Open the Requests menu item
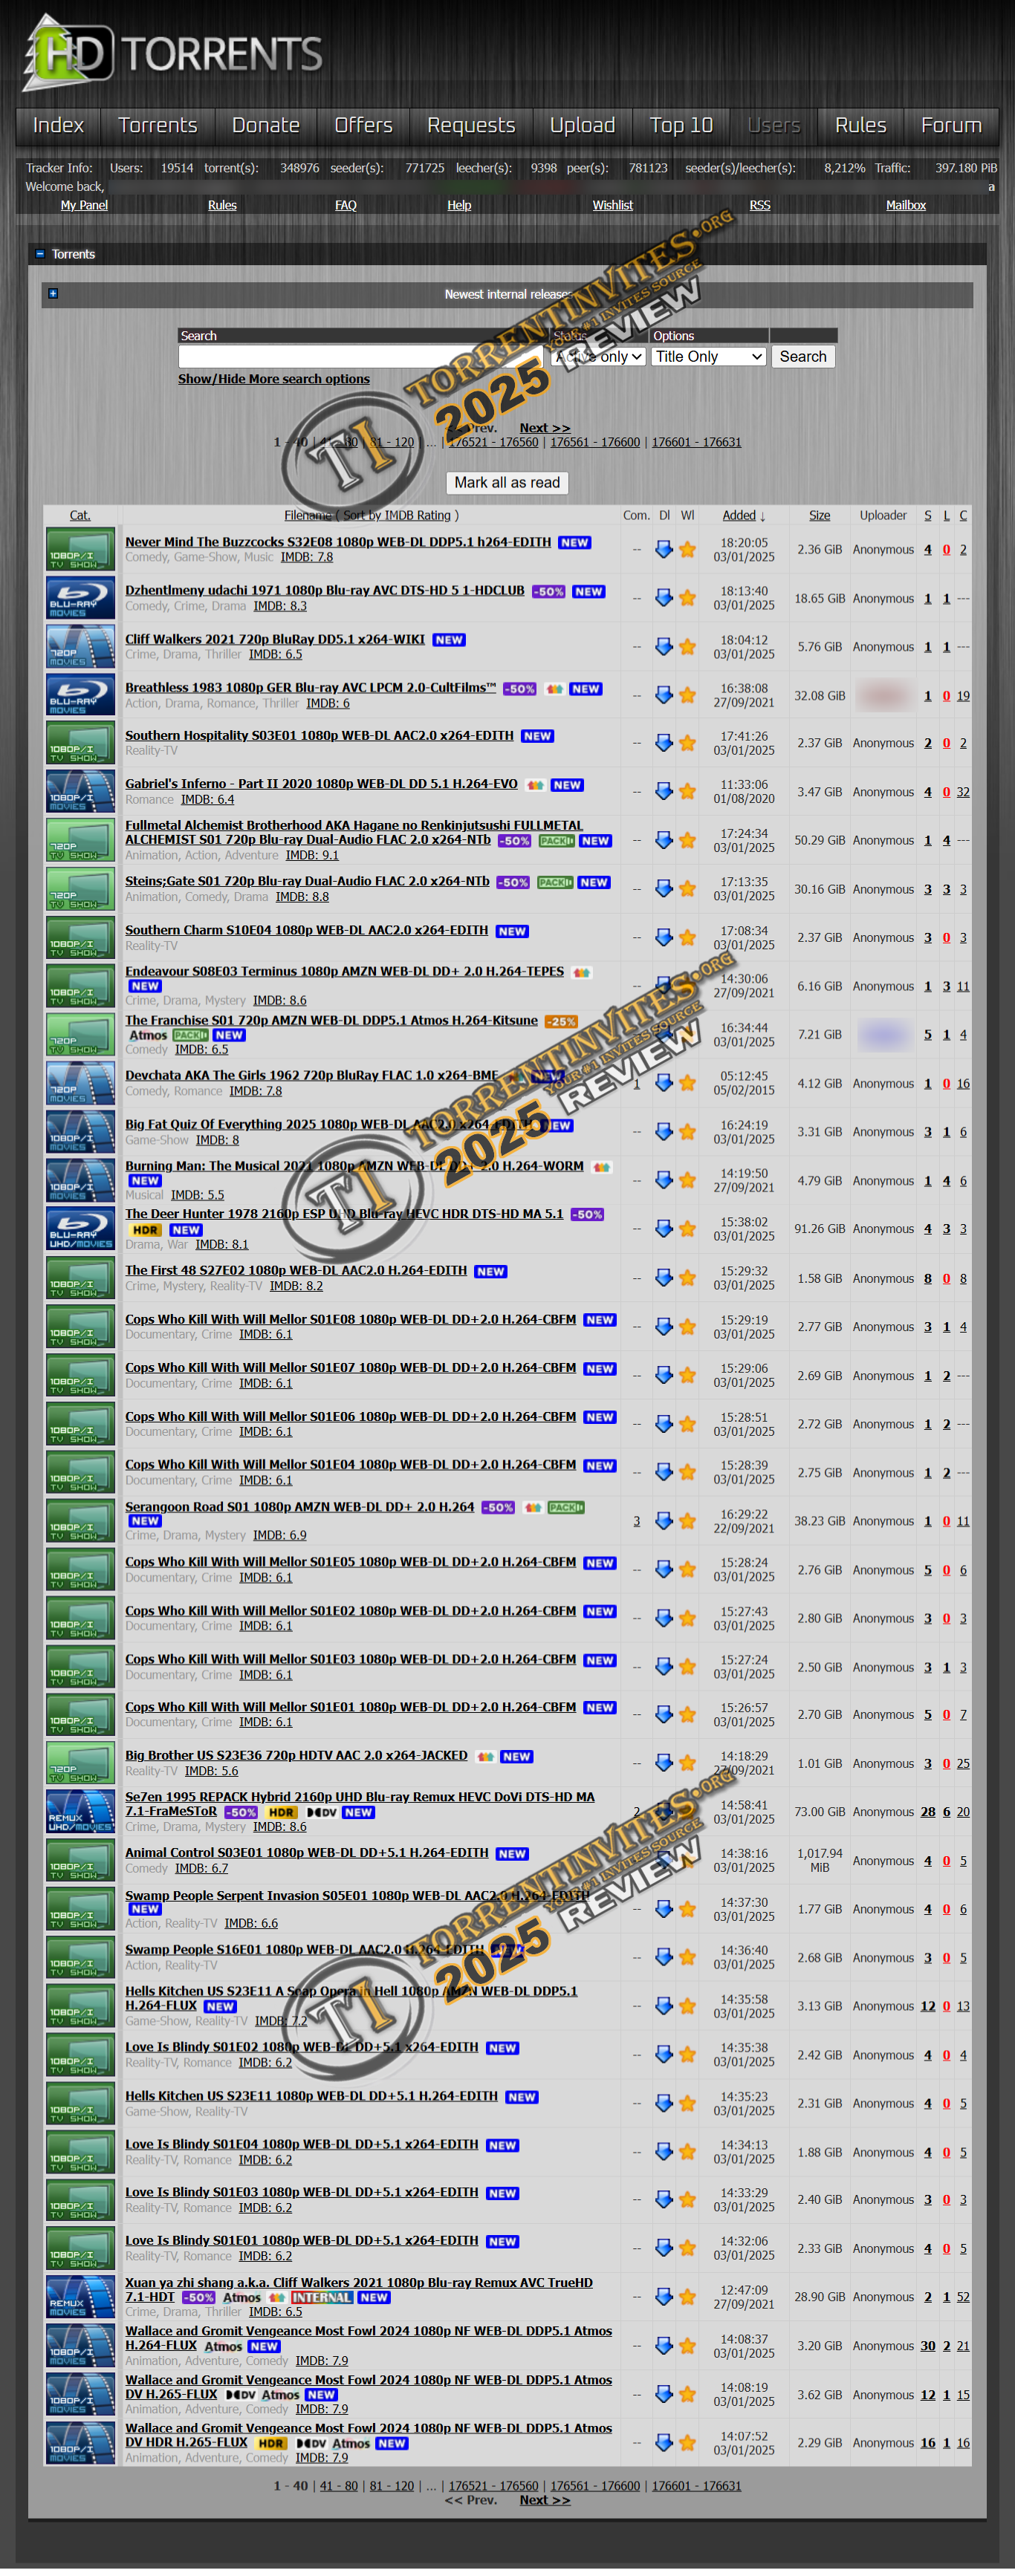 (470, 125)
